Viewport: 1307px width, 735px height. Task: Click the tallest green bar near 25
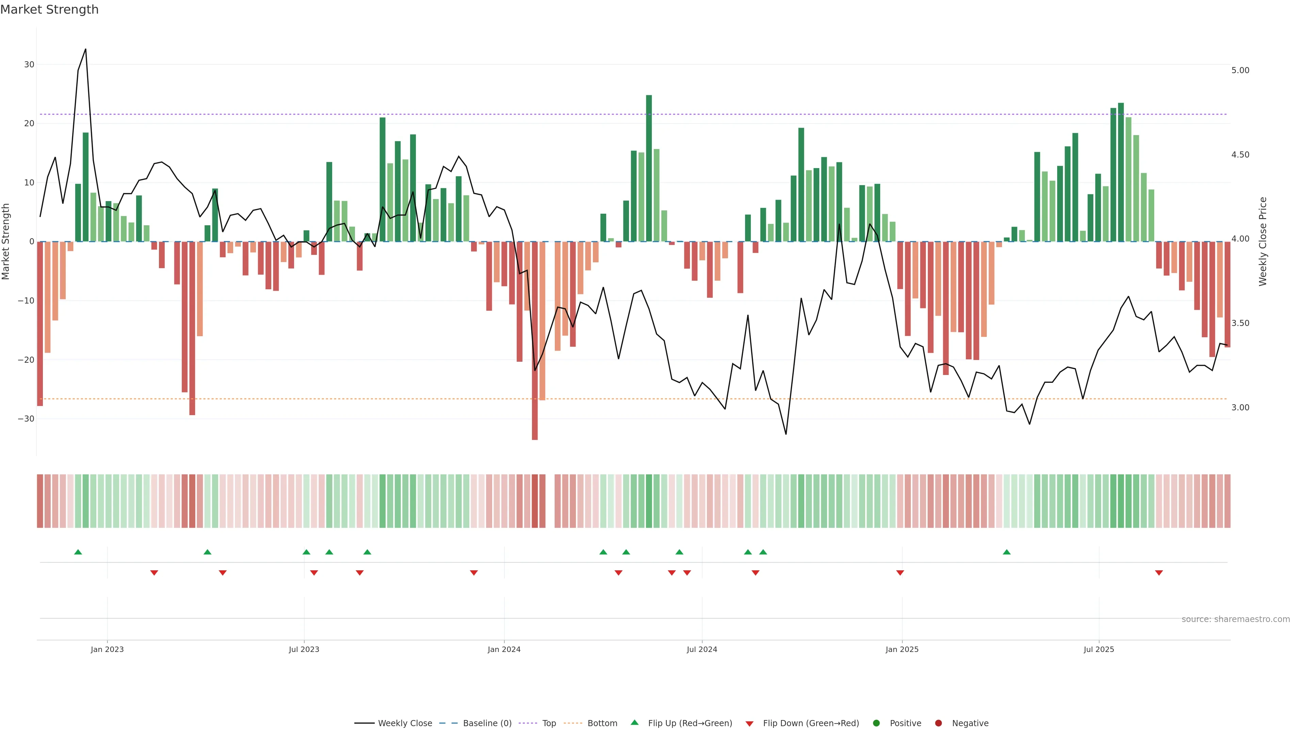coord(649,167)
